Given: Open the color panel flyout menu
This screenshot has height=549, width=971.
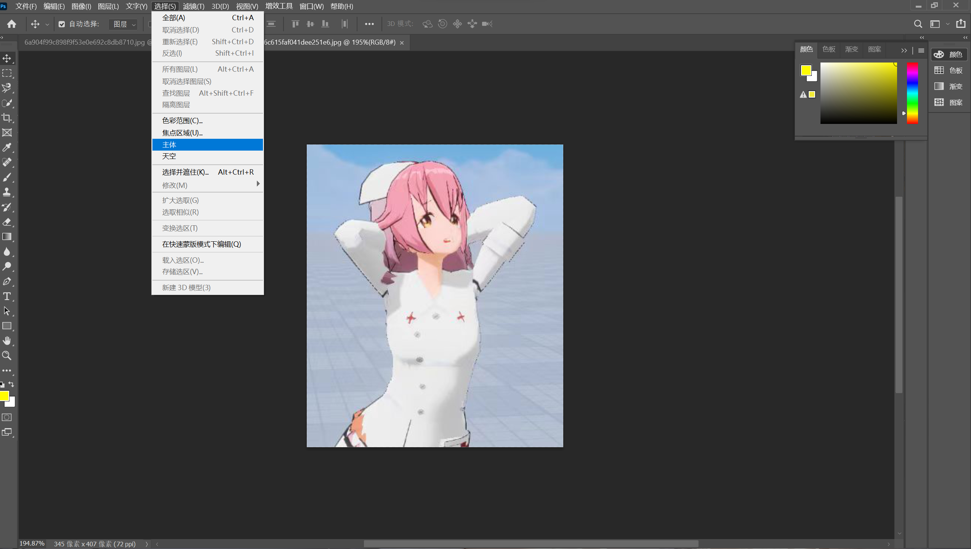Looking at the screenshot, I should (921, 50).
